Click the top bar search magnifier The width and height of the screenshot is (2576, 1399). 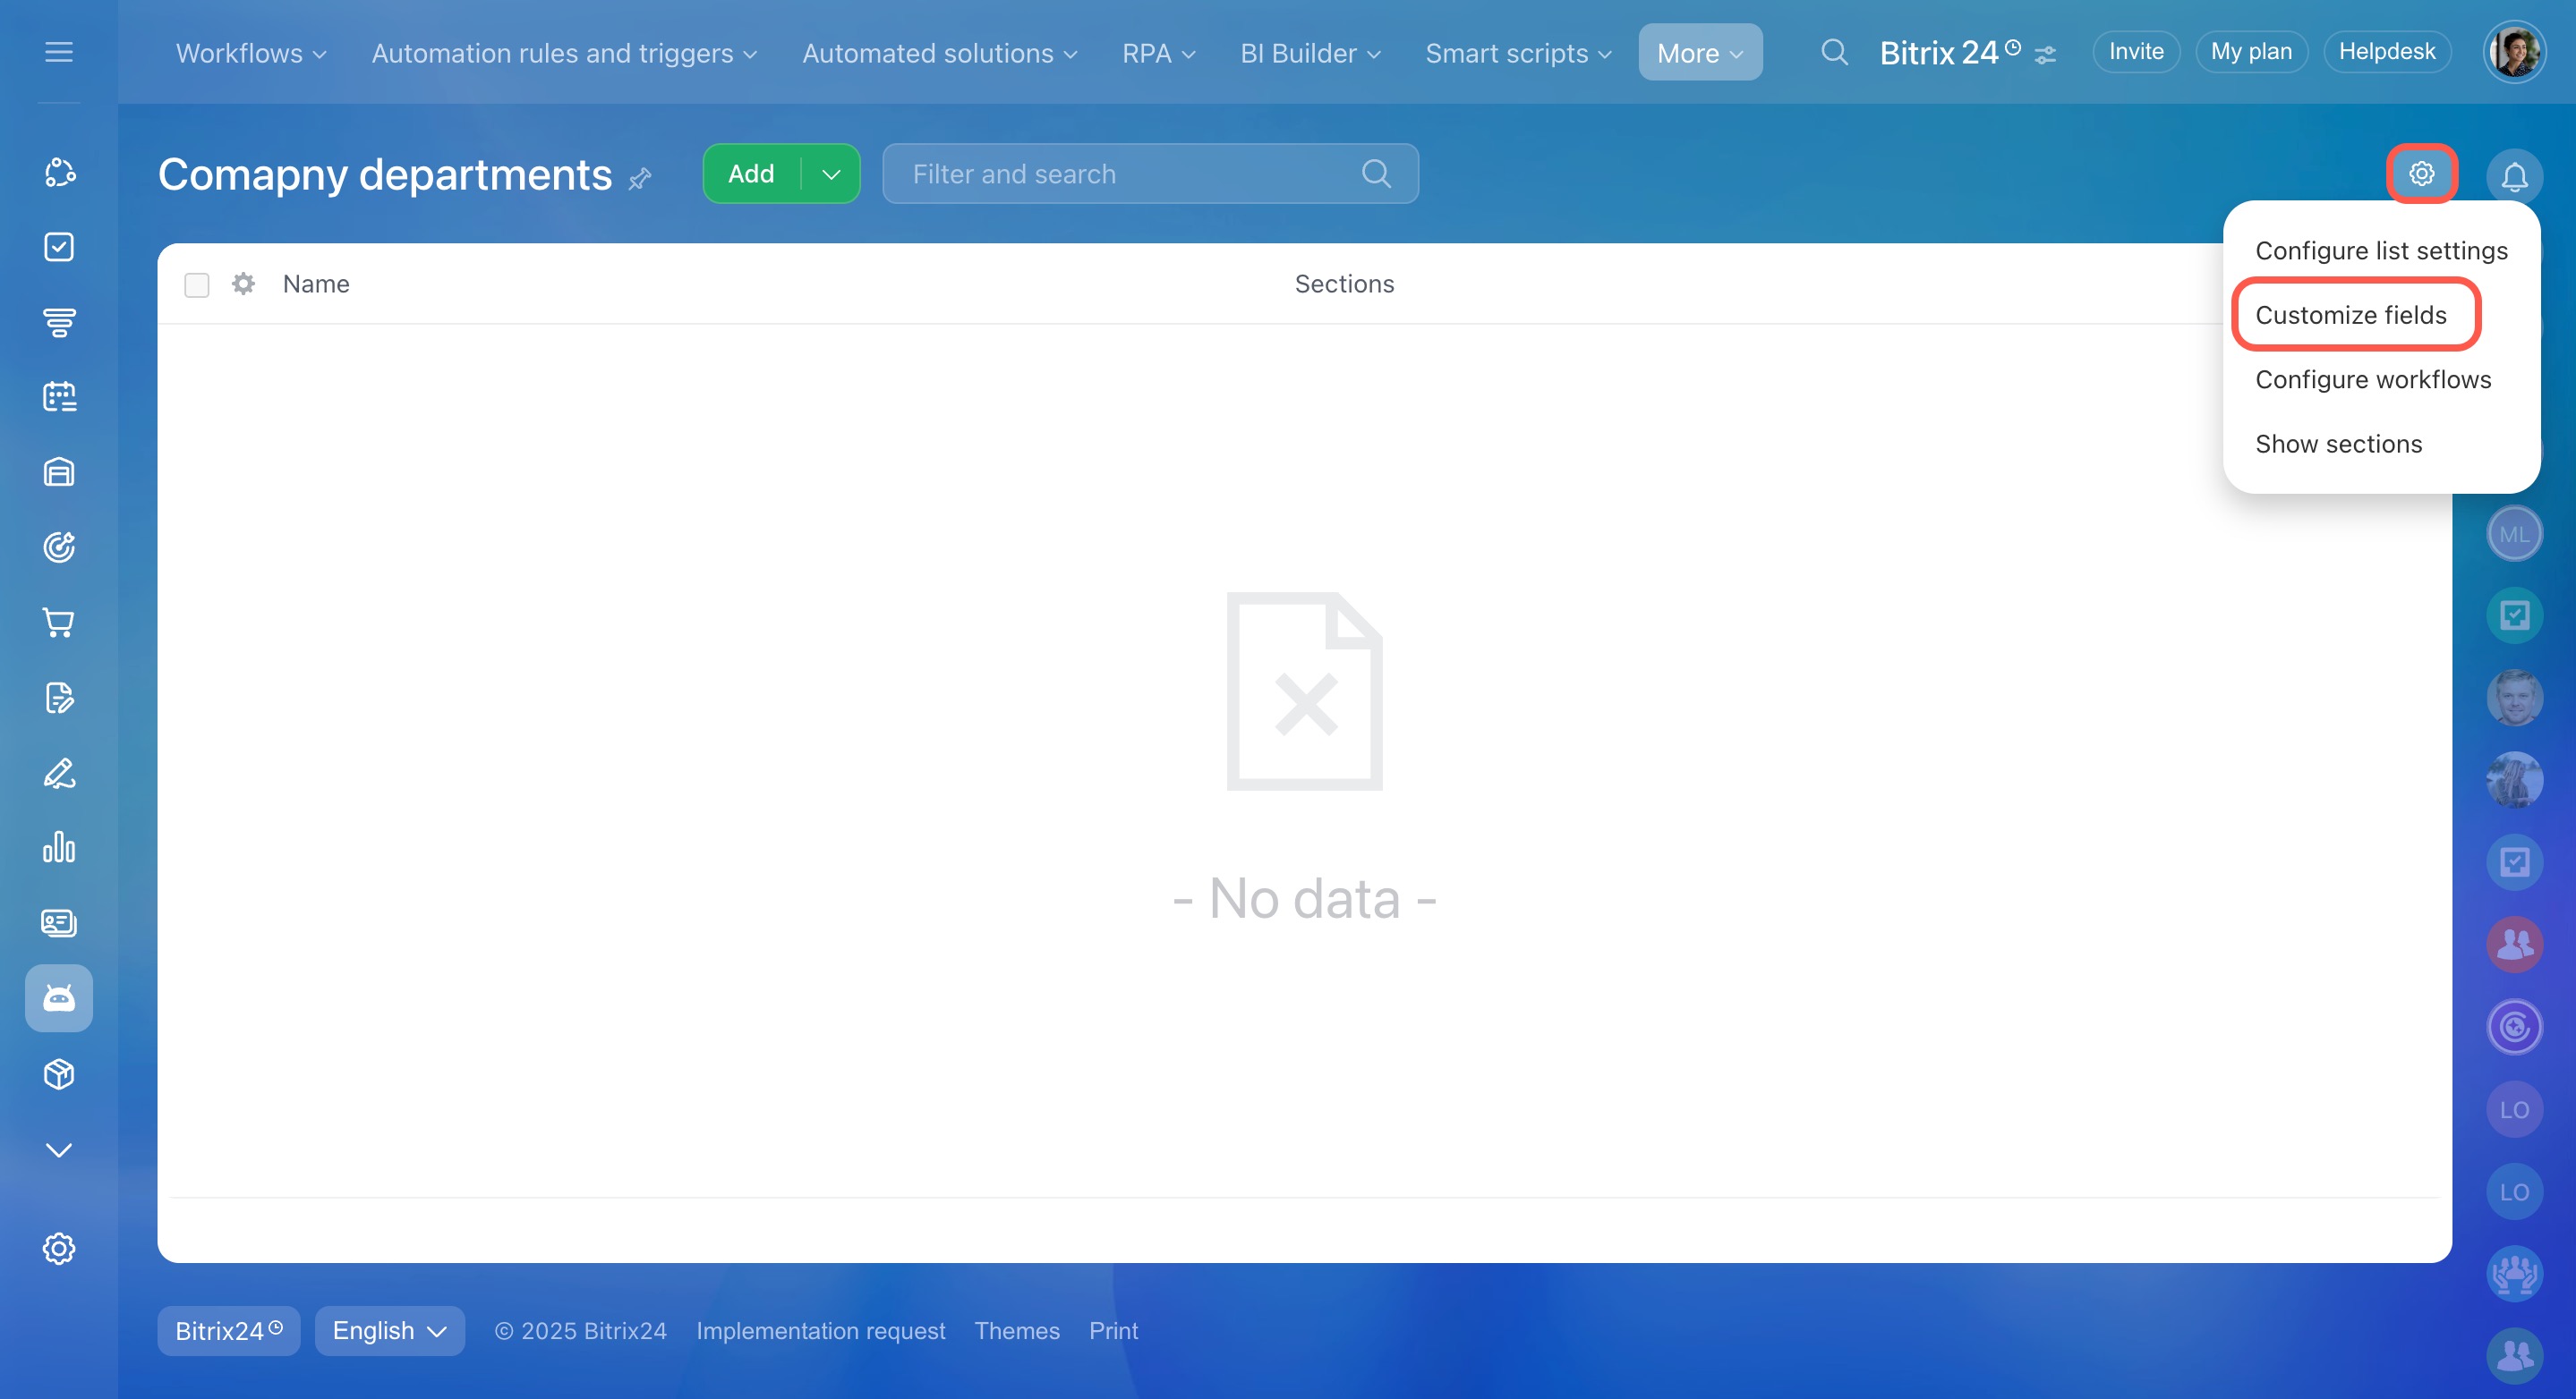coord(1834,52)
